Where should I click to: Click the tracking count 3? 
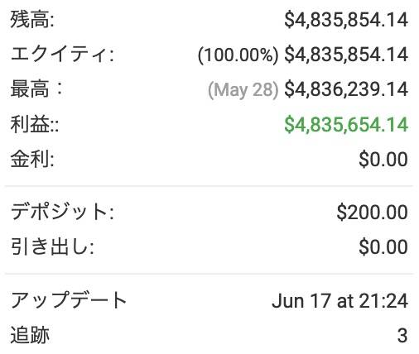pyautogui.click(x=402, y=336)
